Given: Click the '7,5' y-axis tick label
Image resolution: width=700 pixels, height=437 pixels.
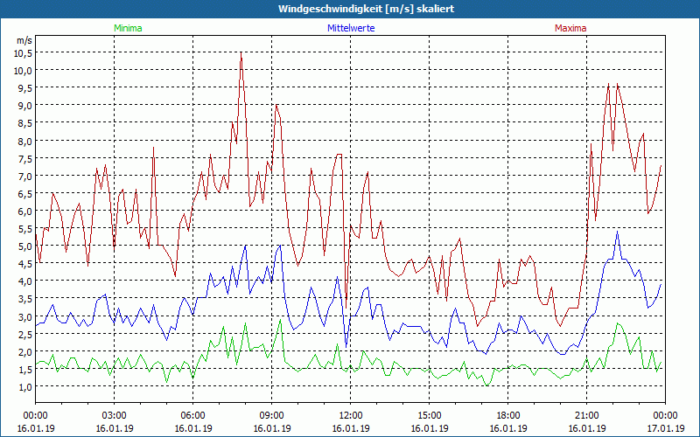Looking at the screenshot, I should pyautogui.click(x=25, y=158).
